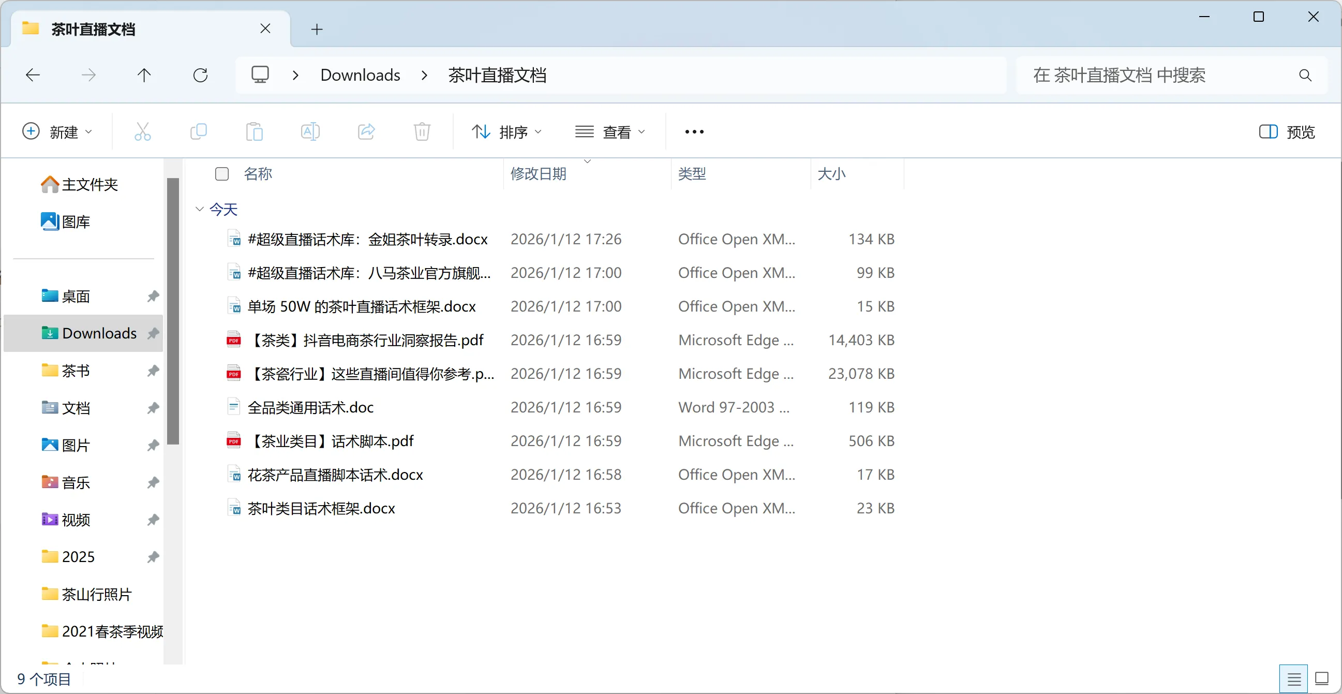The height and width of the screenshot is (694, 1342).
Task: Select 茶书 folder in sidebar
Action: coord(76,371)
